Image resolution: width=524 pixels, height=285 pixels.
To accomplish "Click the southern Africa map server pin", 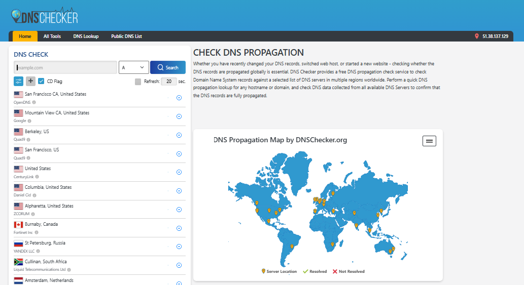I will pyautogui.click(x=333, y=245).
